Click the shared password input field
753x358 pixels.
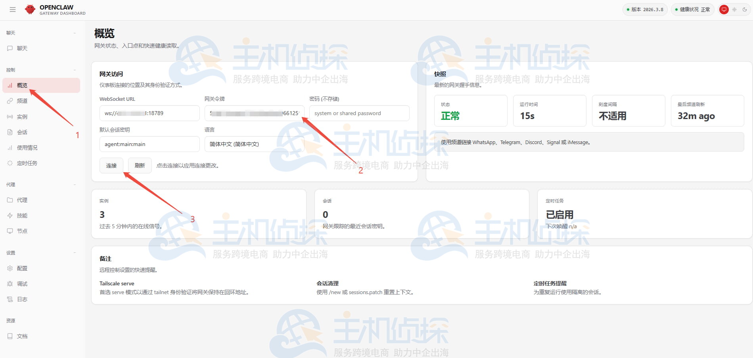point(359,113)
